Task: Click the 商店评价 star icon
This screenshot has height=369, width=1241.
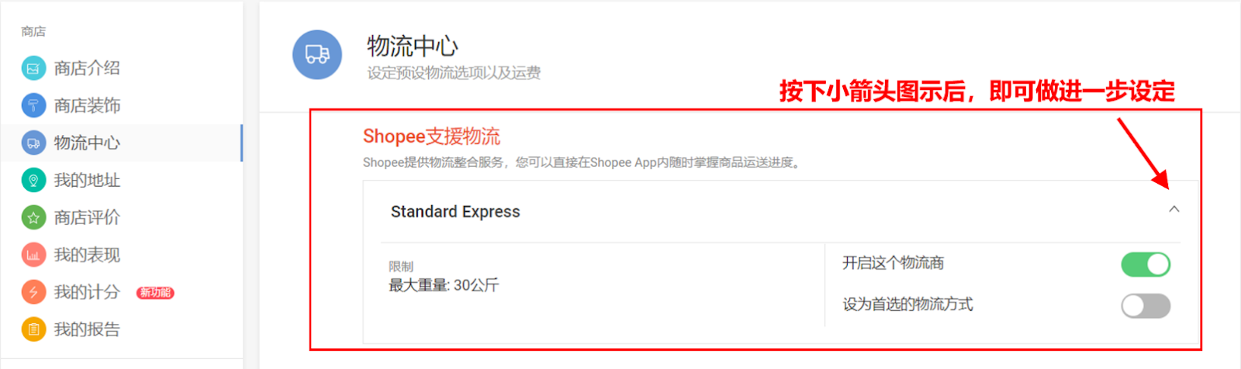Action: pyautogui.click(x=33, y=218)
